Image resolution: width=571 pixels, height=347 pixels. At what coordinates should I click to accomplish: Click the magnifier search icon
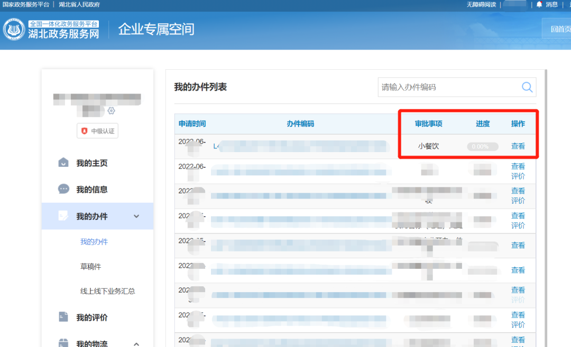click(x=527, y=87)
